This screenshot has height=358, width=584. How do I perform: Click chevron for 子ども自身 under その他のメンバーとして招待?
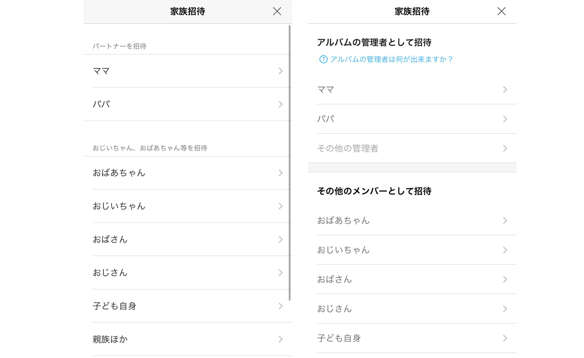(505, 338)
